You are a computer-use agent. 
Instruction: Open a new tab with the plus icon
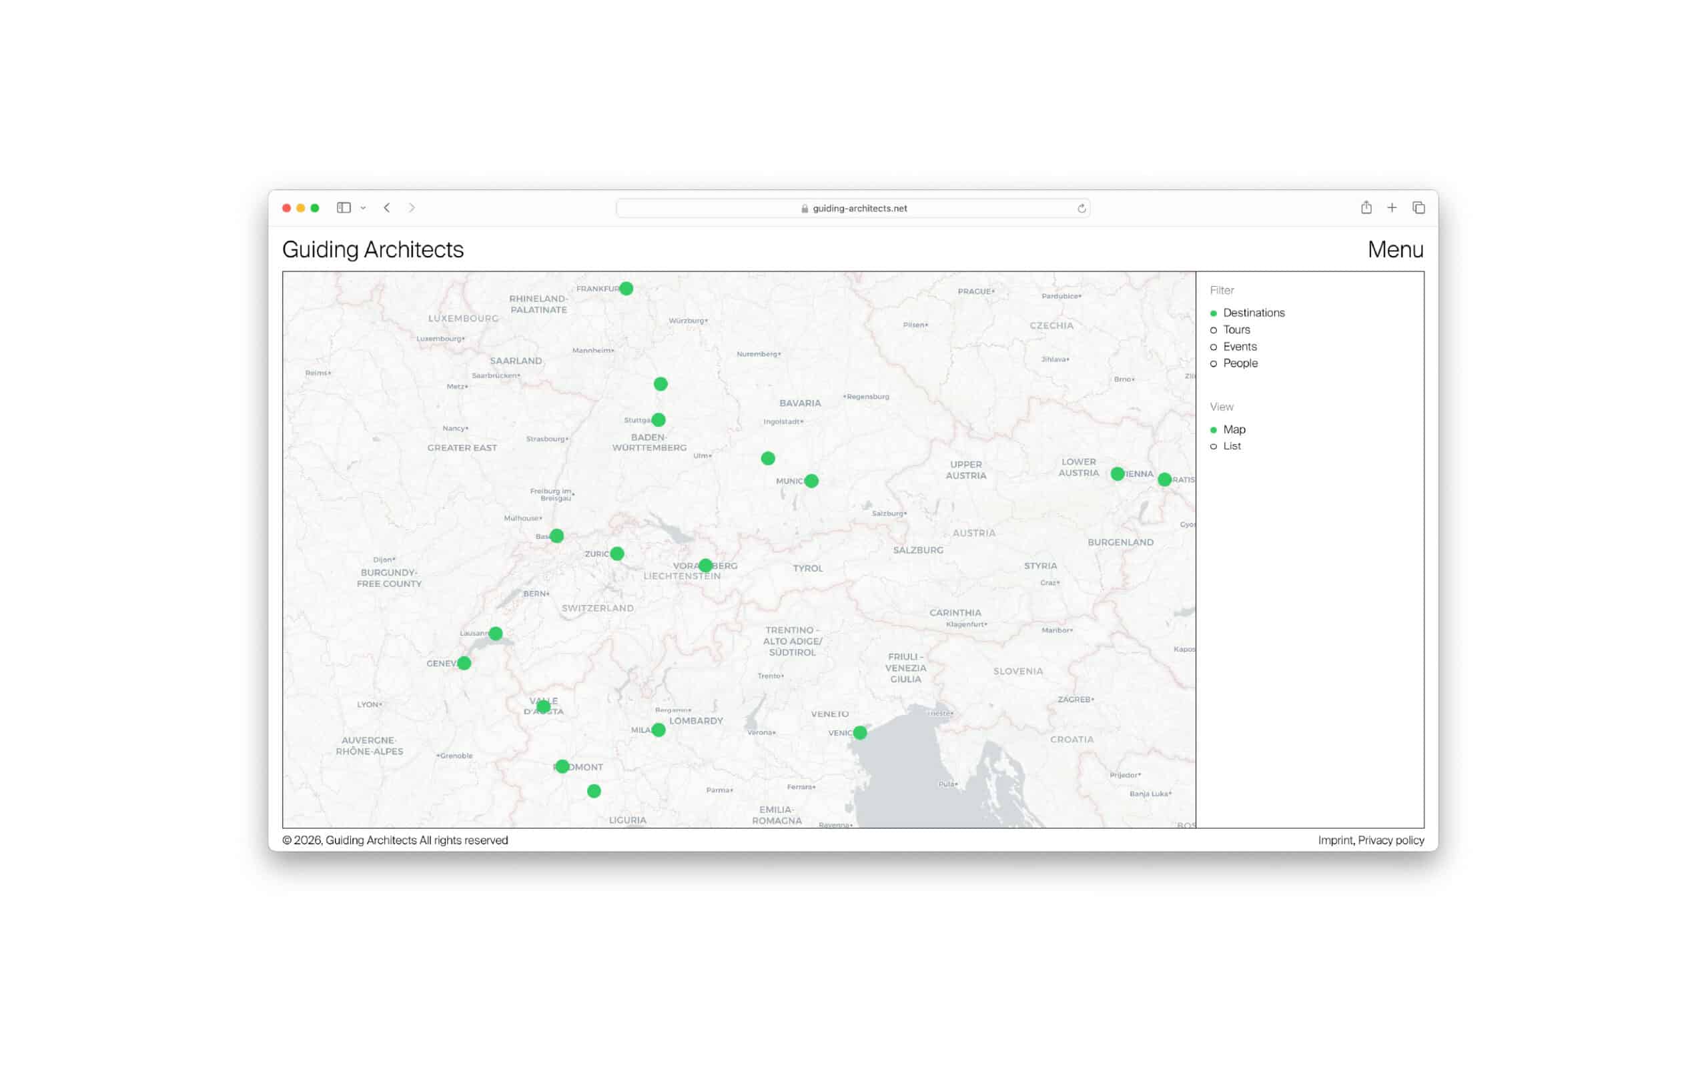pos(1392,207)
